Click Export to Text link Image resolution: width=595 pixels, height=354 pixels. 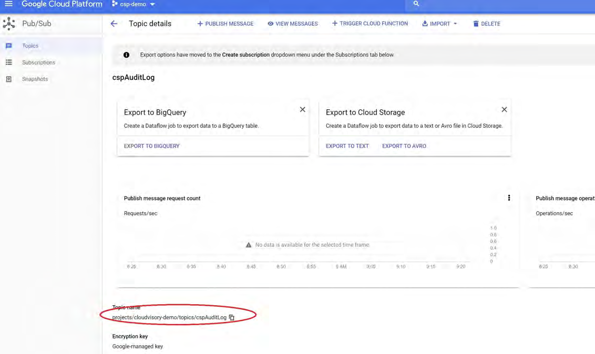pyautogui.click(x=347, y=146)
